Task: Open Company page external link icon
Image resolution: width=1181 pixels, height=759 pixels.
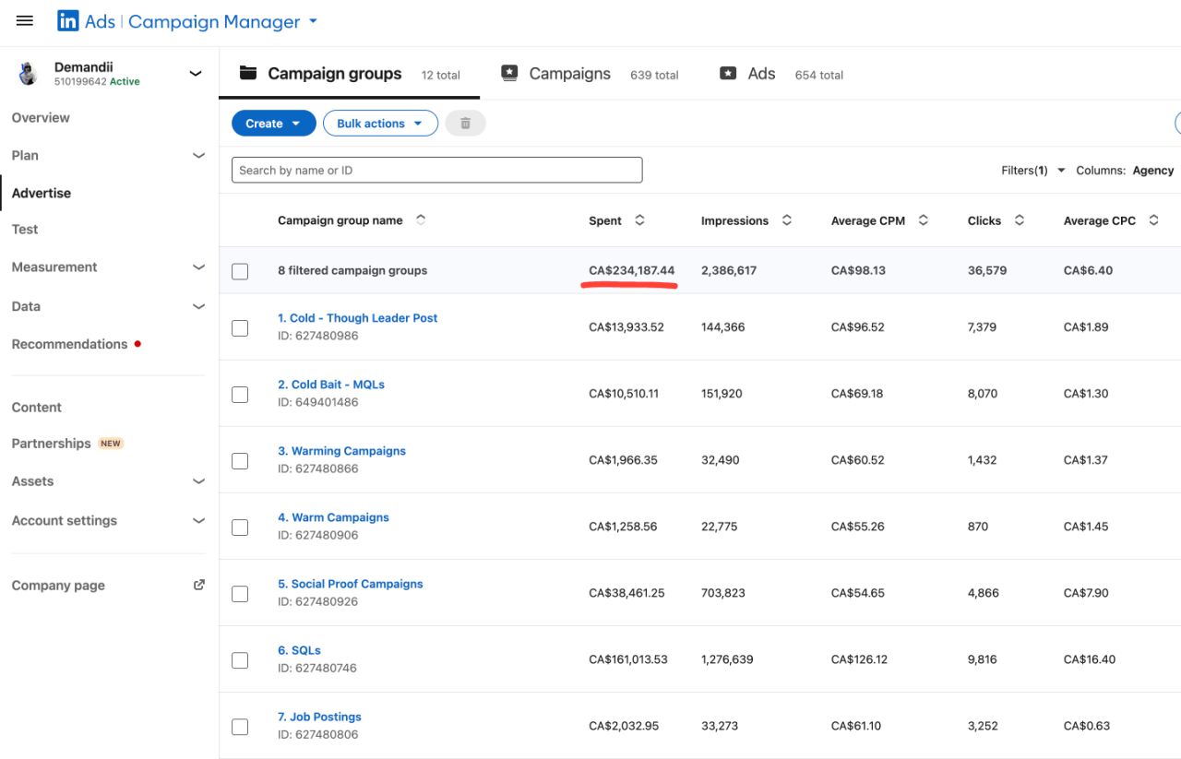Action: pos(198,585)
